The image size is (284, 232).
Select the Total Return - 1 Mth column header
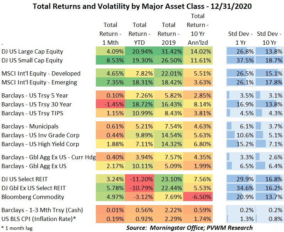pos(110,34)
